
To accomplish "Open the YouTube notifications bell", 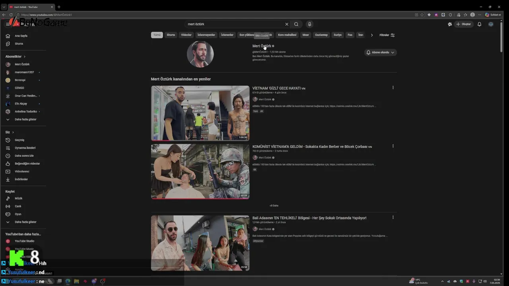I will tap(479, 24).
